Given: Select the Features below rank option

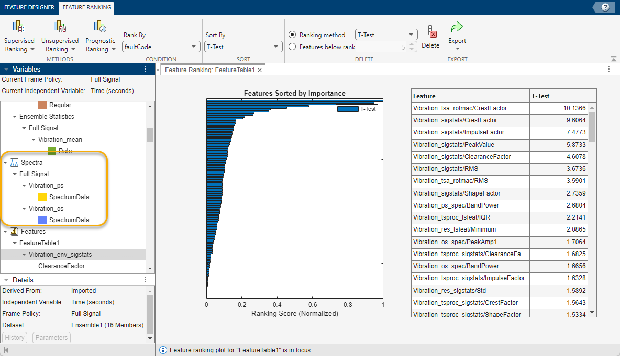Looking at the screenshot, I should tap(293, 47).
